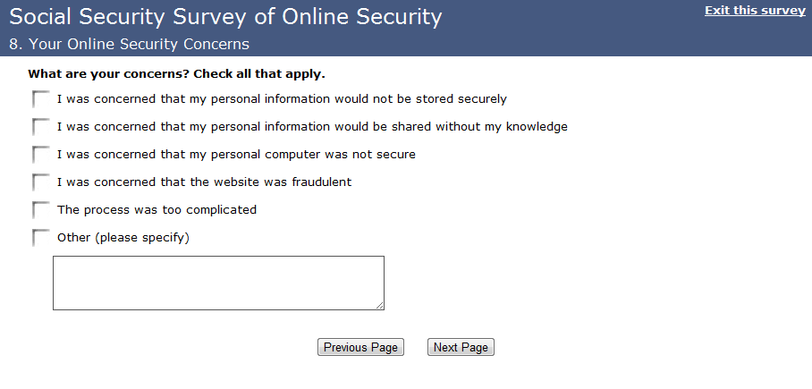Screen dimensions: 812x389
Task: Check 'personal information would not be stored securely' box
Action: click(40, 99)
